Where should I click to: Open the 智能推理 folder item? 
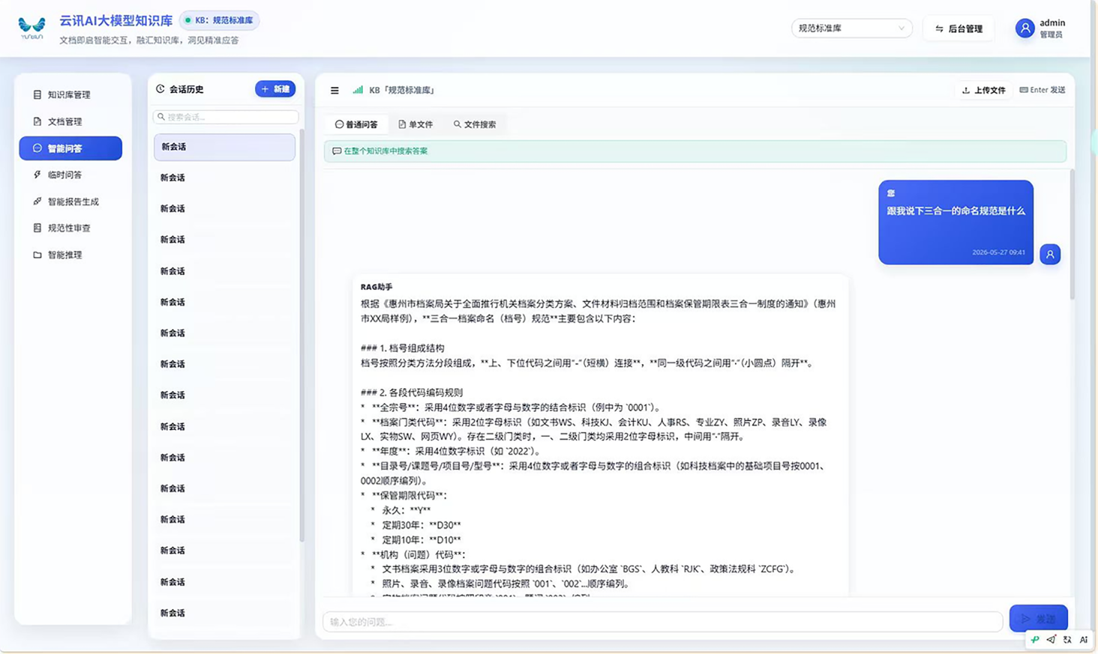point(70,255)
